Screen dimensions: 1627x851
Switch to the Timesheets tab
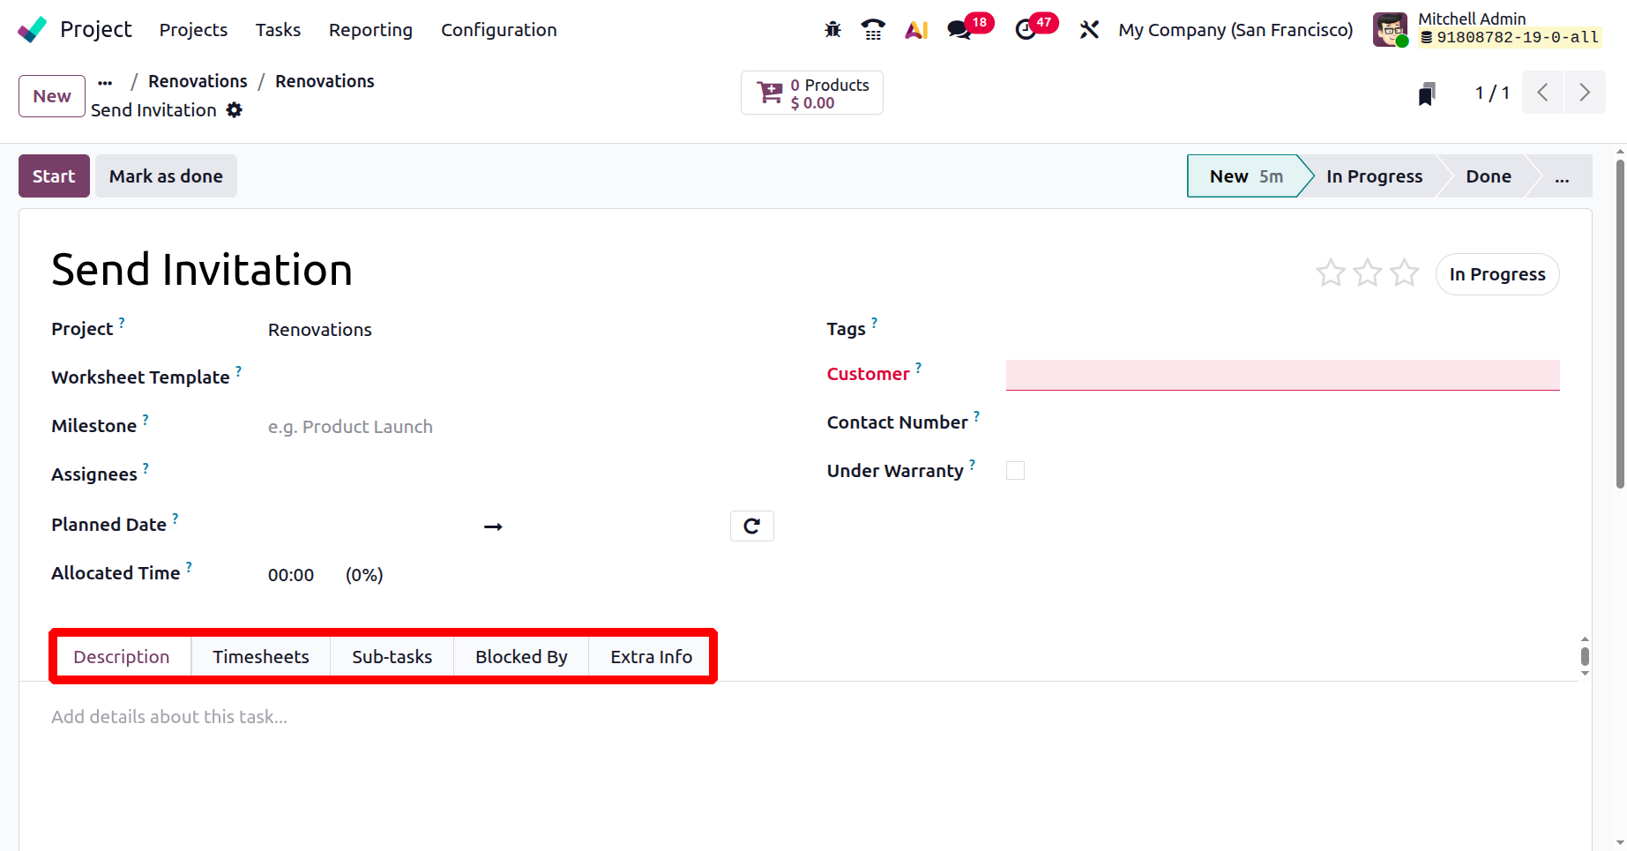click(x=261, y=657)
